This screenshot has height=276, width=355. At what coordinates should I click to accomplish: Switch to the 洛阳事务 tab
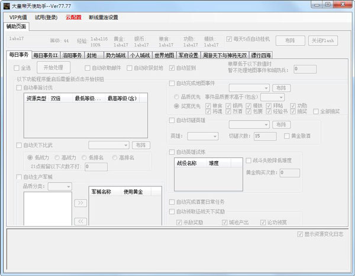coord(72,55)
